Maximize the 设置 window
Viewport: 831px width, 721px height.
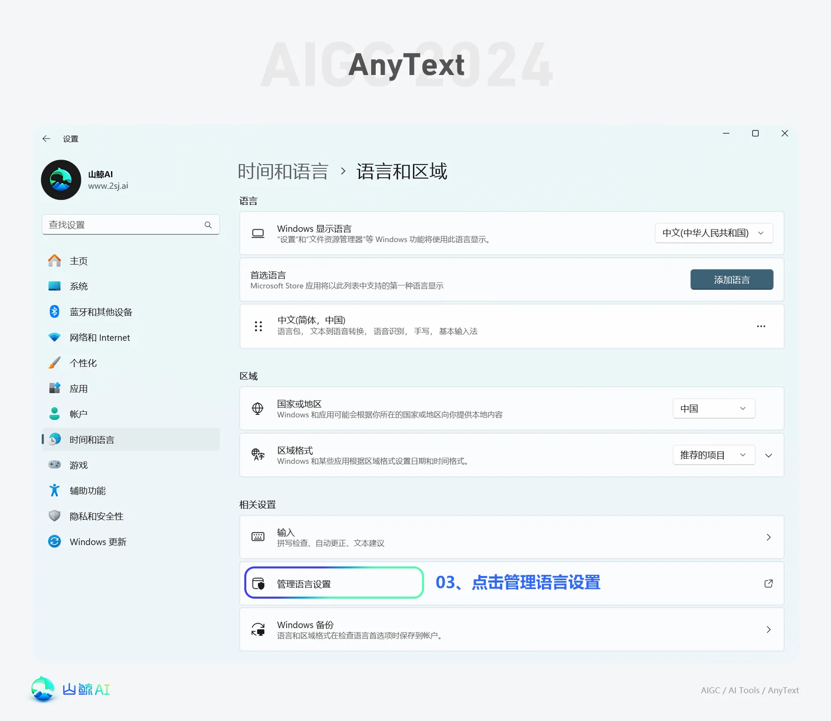coord(755,133)
